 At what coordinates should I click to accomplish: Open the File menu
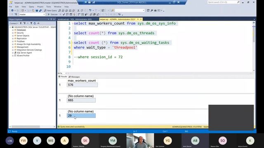tap(10, 7)
